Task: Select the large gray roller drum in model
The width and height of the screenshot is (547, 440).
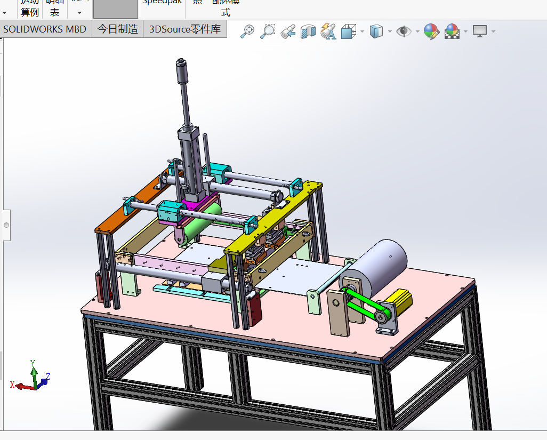Action: 379,267
